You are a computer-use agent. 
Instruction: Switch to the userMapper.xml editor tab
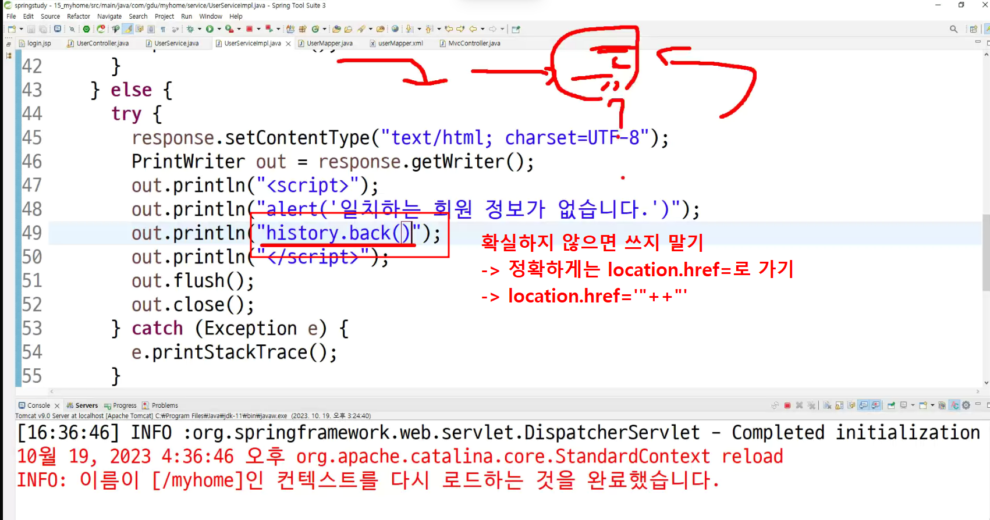click(396, 43)
